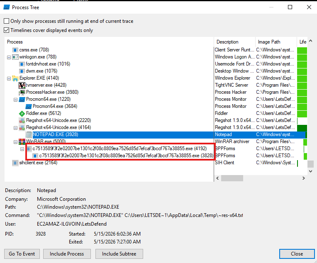Click the dwm.exe process icon
Image resolution: width=317 pixels, height=263 pixels.
point(22,71)
